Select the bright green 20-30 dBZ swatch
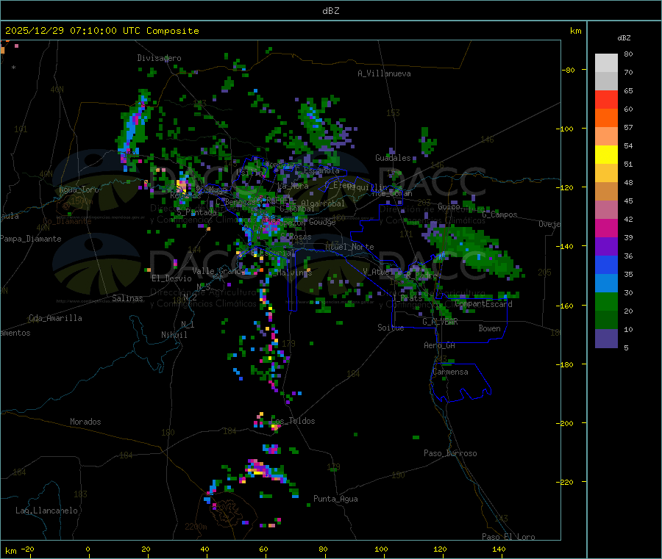This screenshot has width=662, height=559. pos(606,301)
